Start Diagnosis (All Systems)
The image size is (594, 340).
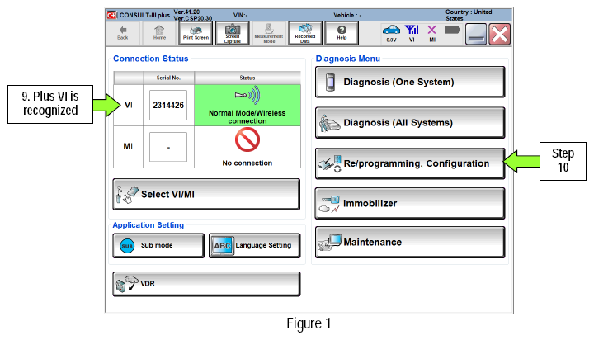click(410, 123)
